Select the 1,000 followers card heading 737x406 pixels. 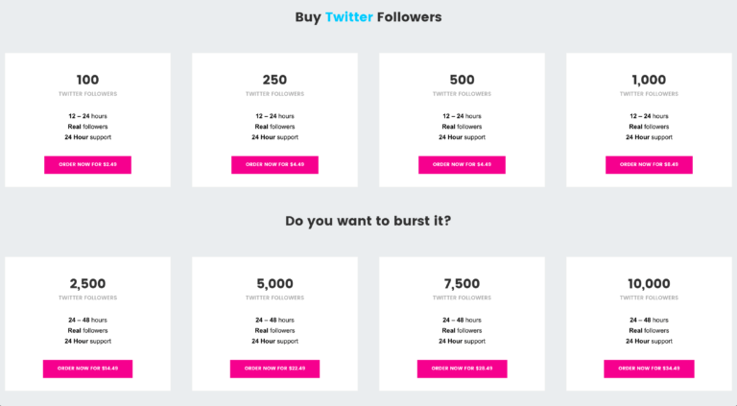[649, 80]
